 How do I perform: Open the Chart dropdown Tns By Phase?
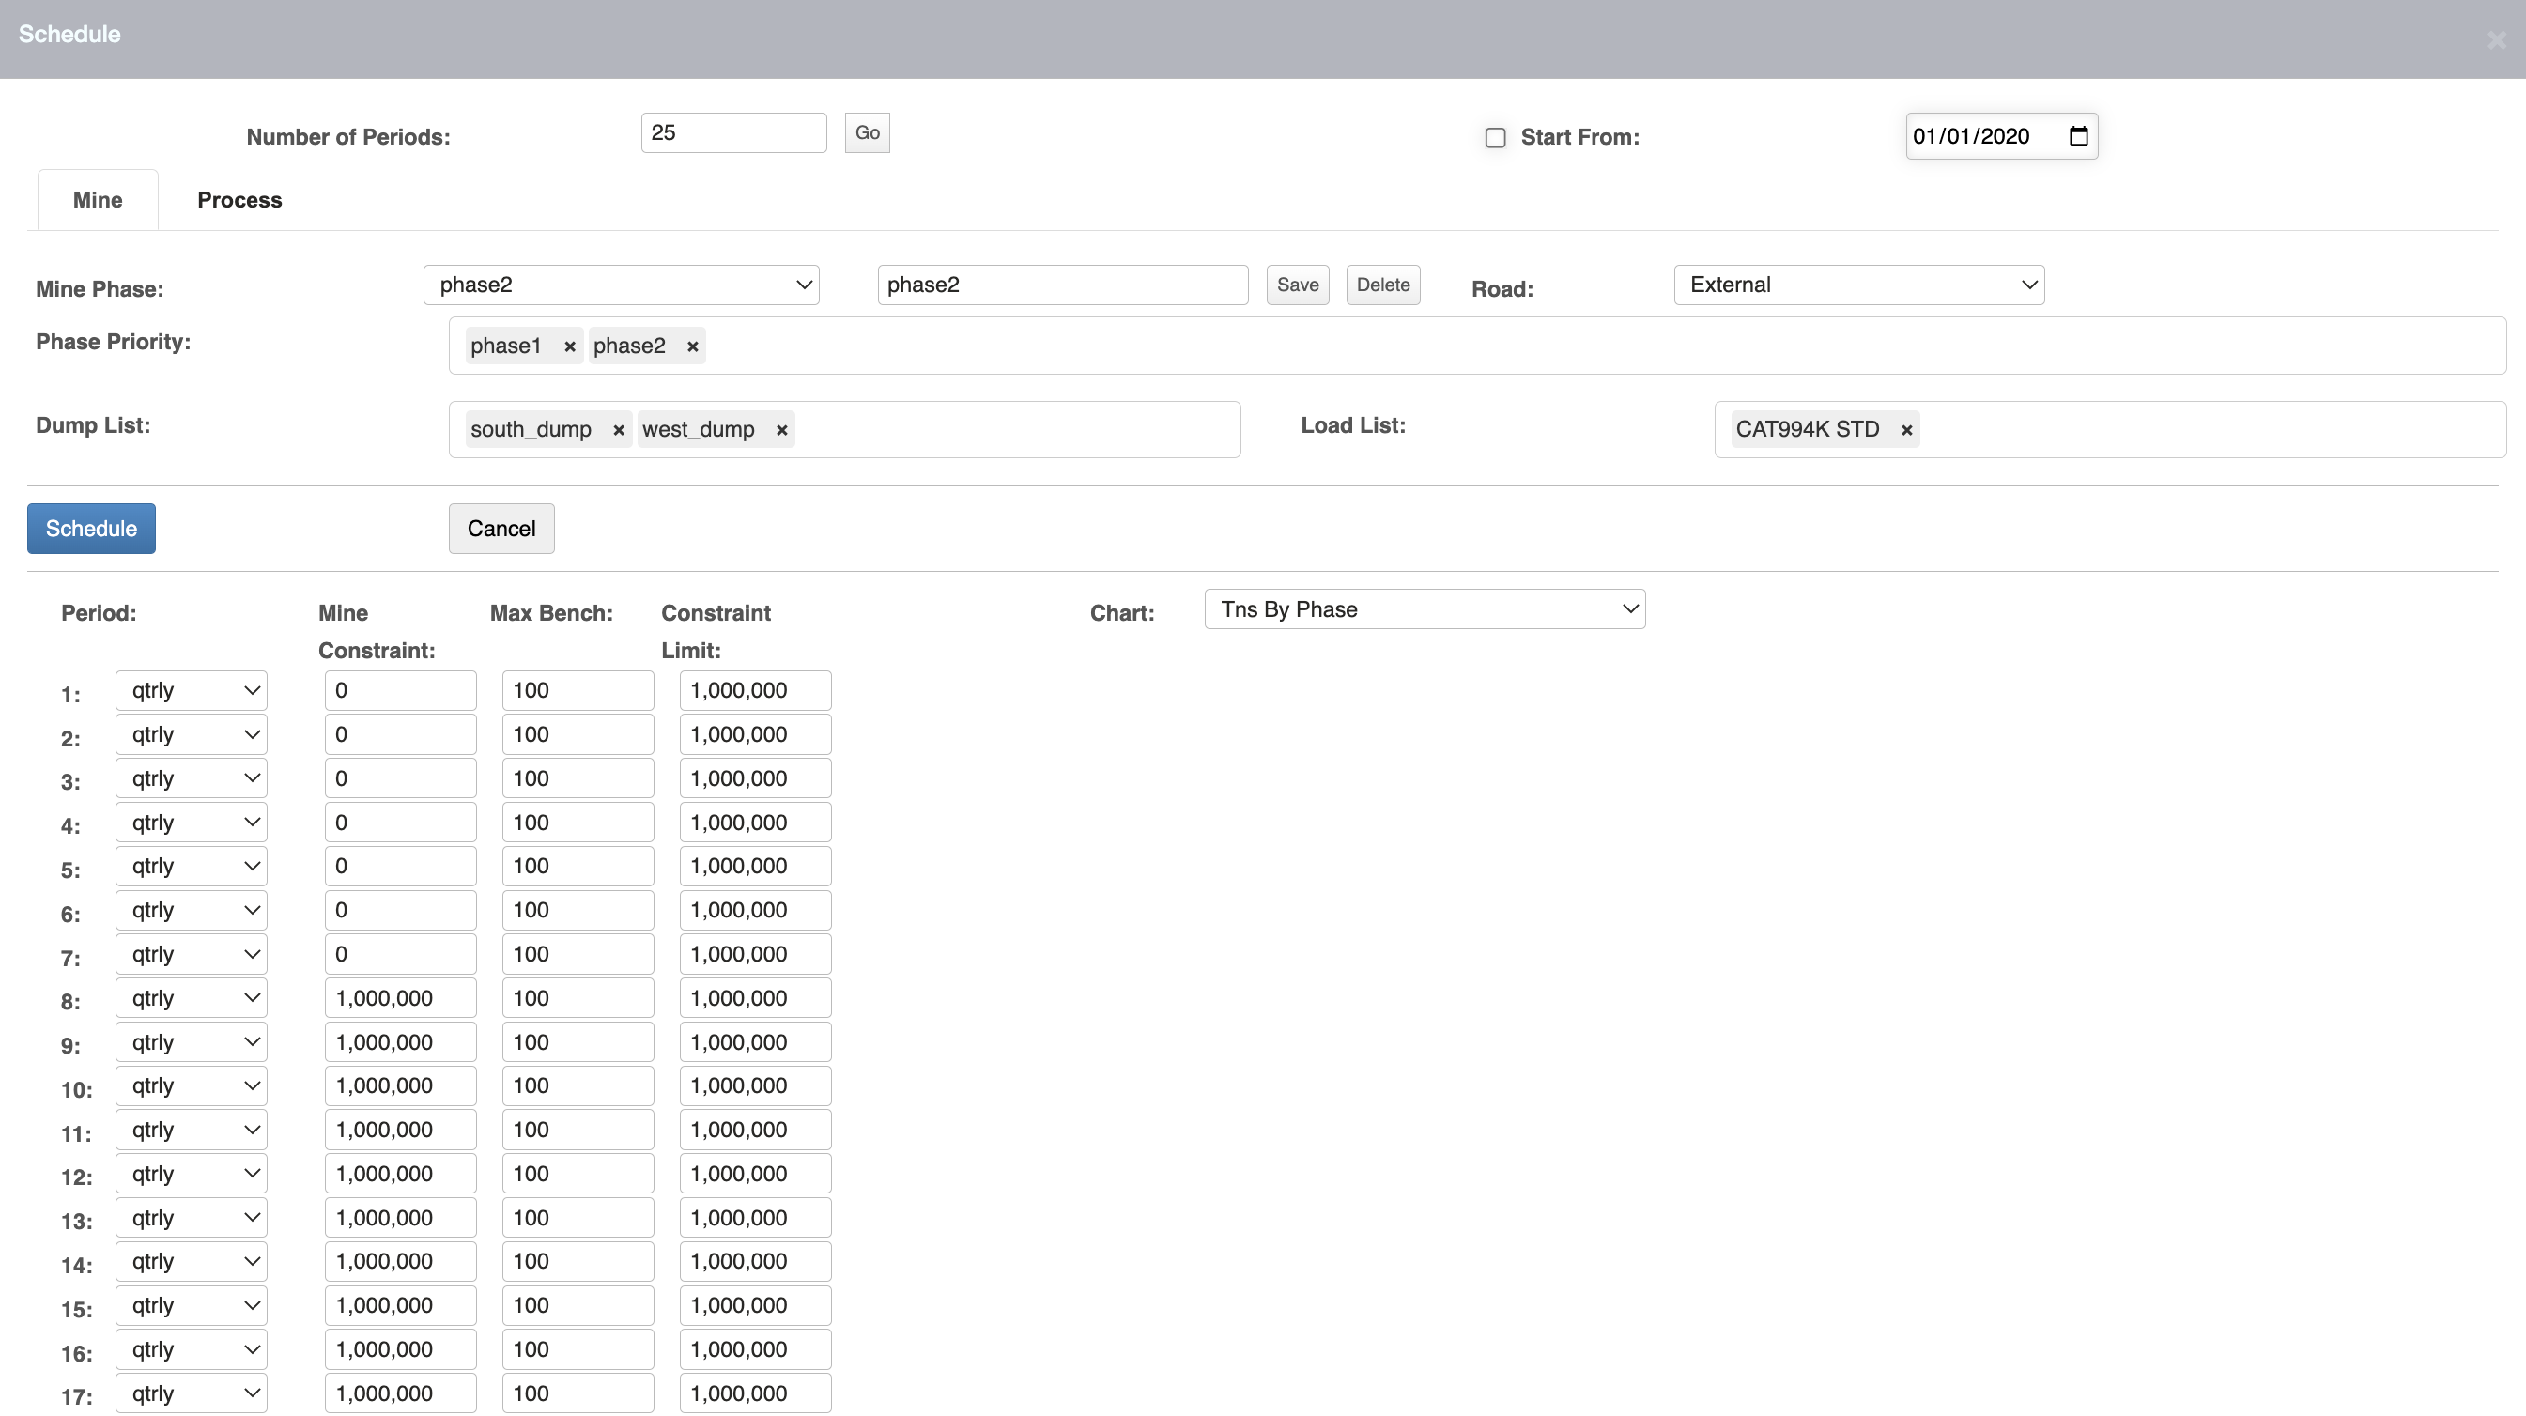click(x=1424, y=609)
